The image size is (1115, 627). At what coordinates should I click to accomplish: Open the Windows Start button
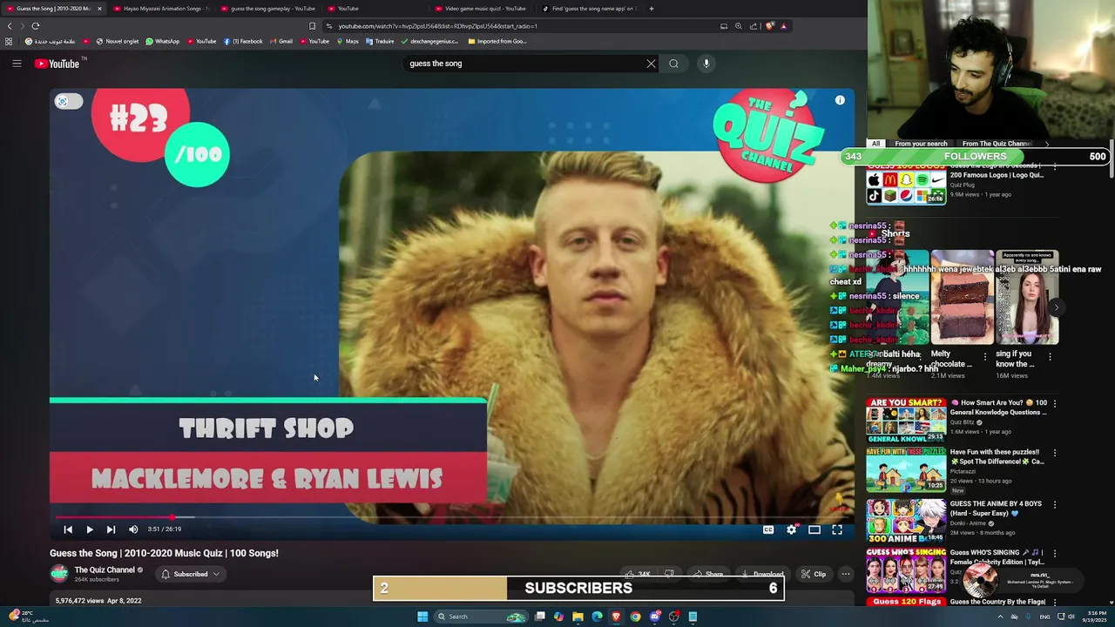click(422, 617)
